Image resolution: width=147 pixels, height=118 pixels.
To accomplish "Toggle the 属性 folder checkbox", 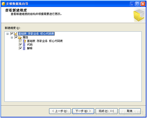I will pos(16,37).
